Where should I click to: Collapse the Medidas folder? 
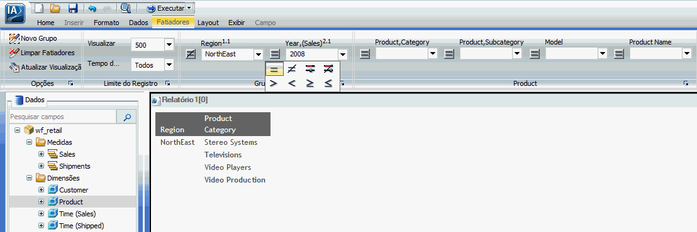pyautogui.click(x=30, y=142)
